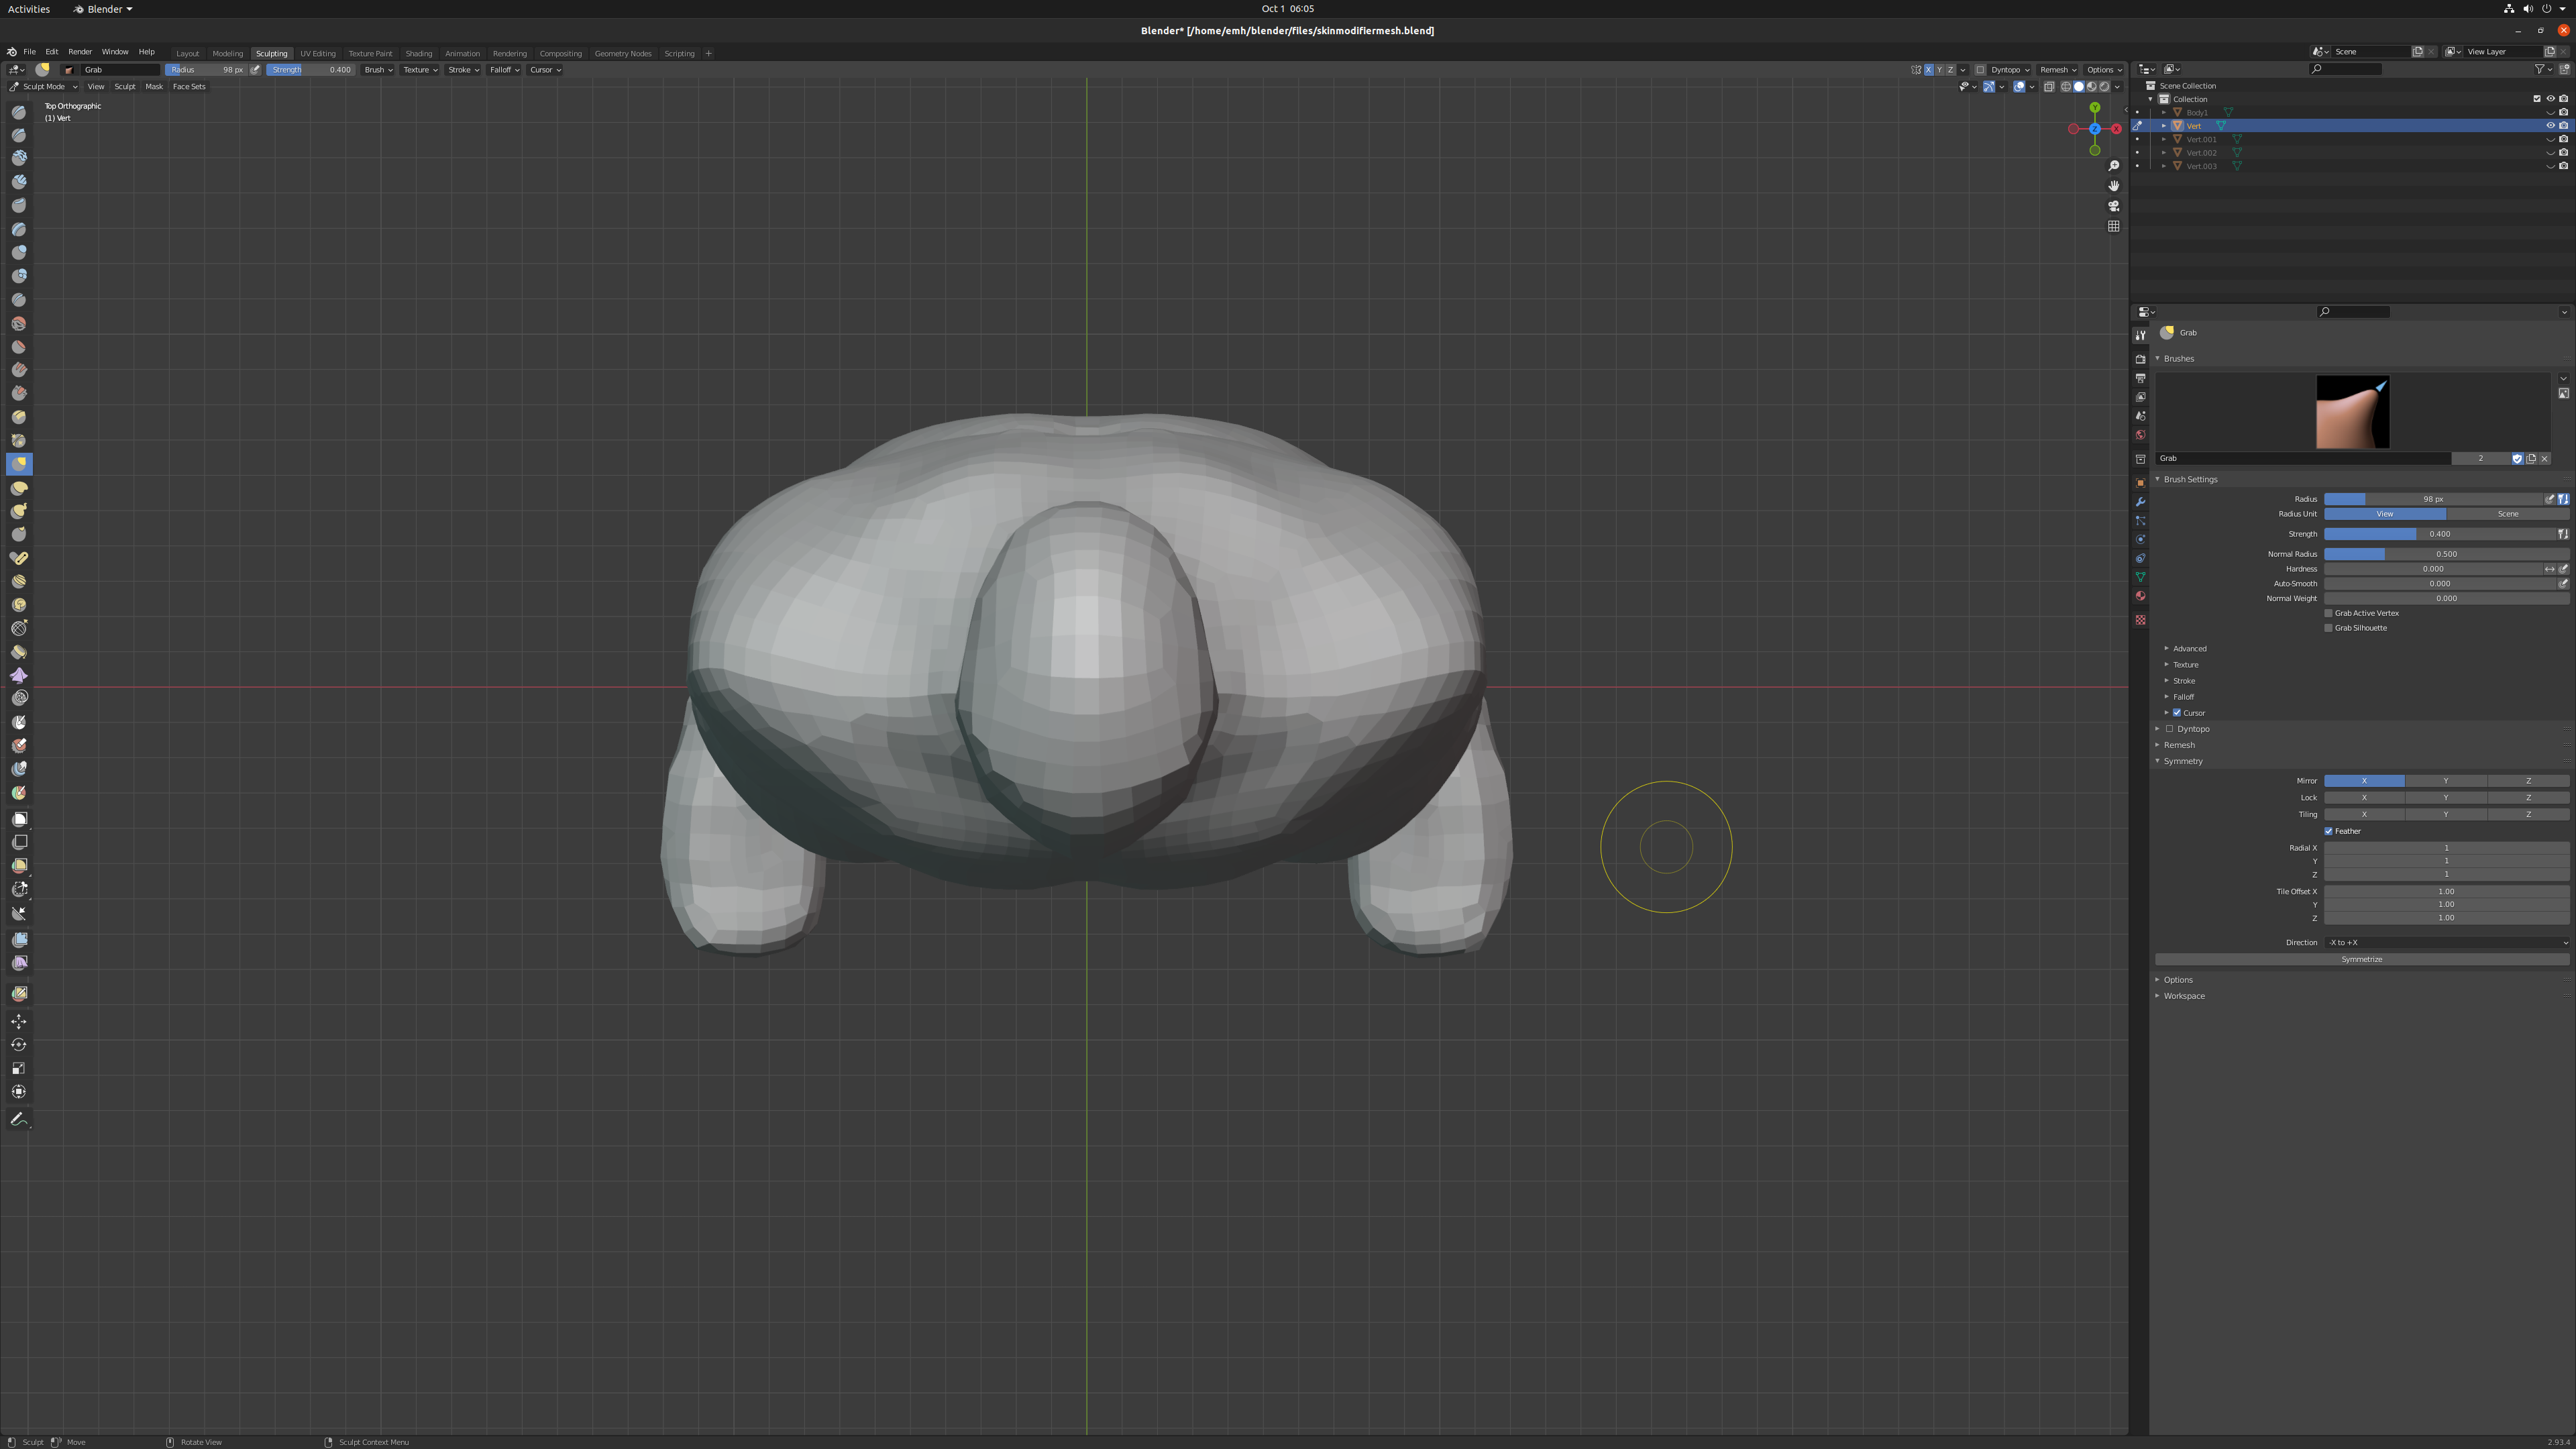Image resolution: width=2576 pixels, height=1449 pixels.
Task: Switch viewport to wireframe shading
Action: tap(2066, 86)
